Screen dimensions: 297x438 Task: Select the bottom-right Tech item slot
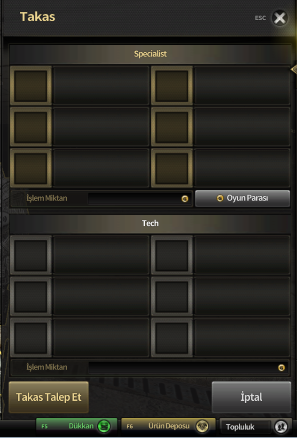pyautogui.click(x=172, y=337)
